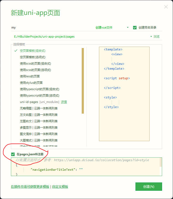The height and width of the screenshot is (199, 173).
Task: Select template 使用typescript的页面(组合式)
Action: (39, 89)
